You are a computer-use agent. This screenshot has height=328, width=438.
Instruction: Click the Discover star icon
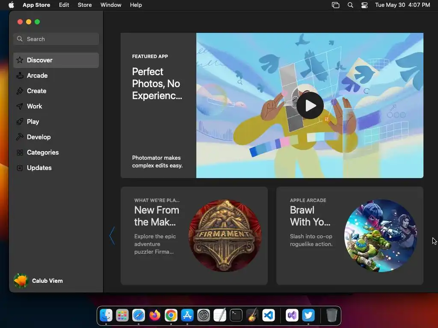(x=20, y=60)
